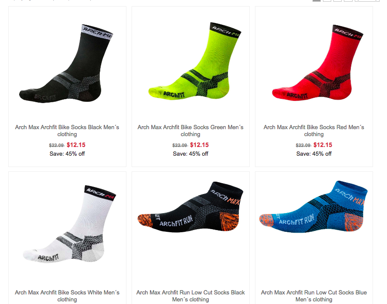Image resolution: width=387 pixels, height=304 pixels.
Task: Open the neon green bike sock image
Action: tap(195, 61)
